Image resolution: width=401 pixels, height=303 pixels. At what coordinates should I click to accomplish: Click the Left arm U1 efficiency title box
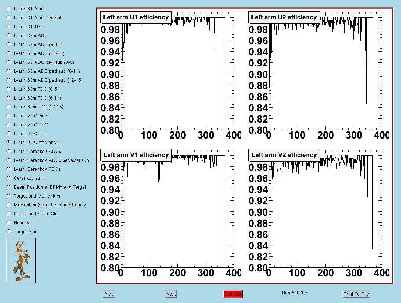coord(136,17)
